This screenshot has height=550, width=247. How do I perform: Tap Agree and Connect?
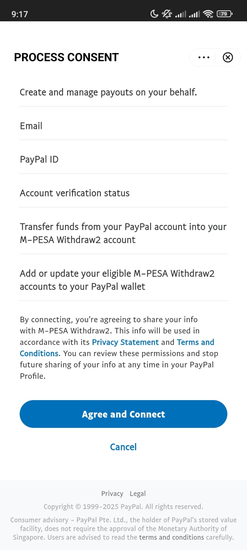click(x=123, y=414)
